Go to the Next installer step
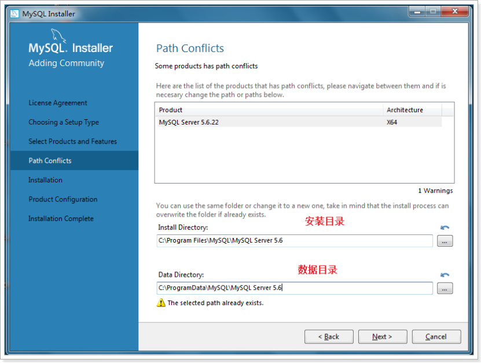Image resolution: width=481 pixels, height=363 pixels. coord(383,336)
